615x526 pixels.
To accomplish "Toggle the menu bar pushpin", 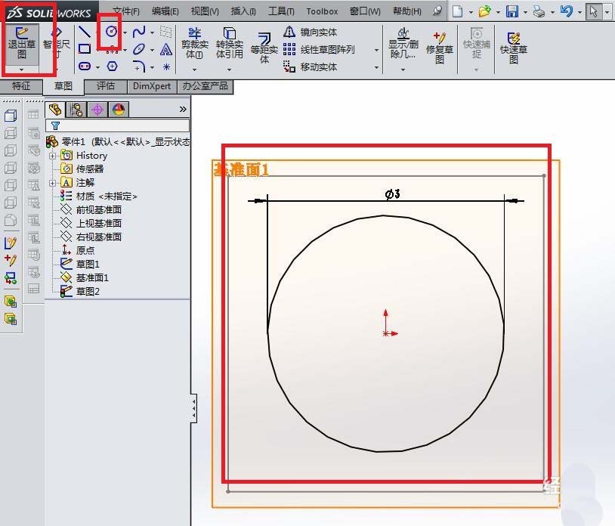I will (x=437, y=11).
